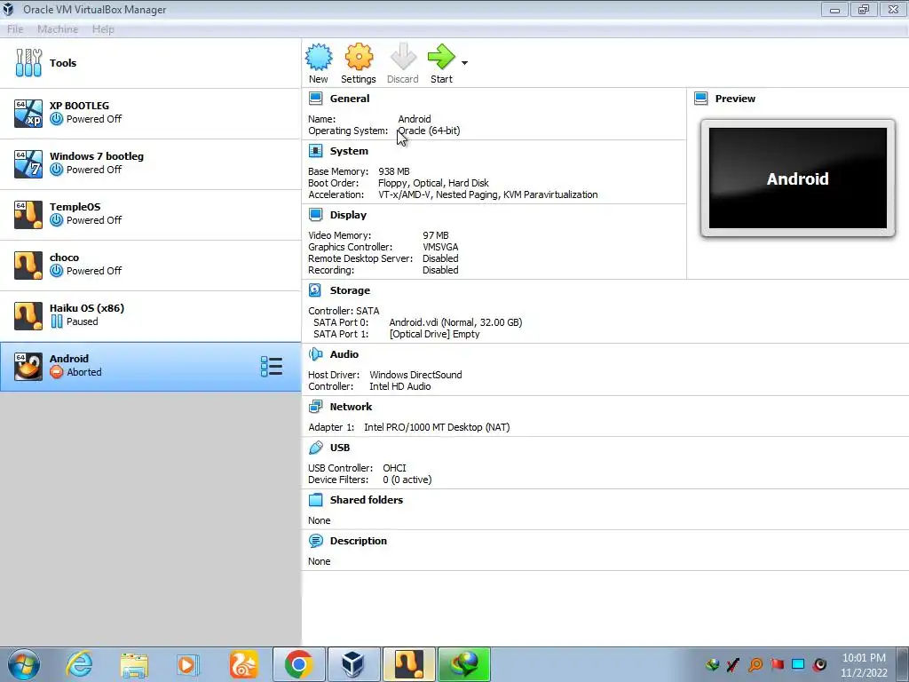Viewport: 909px width, 682px height.
Task: Open the Windows Start orb
Action: pos(24,664)
